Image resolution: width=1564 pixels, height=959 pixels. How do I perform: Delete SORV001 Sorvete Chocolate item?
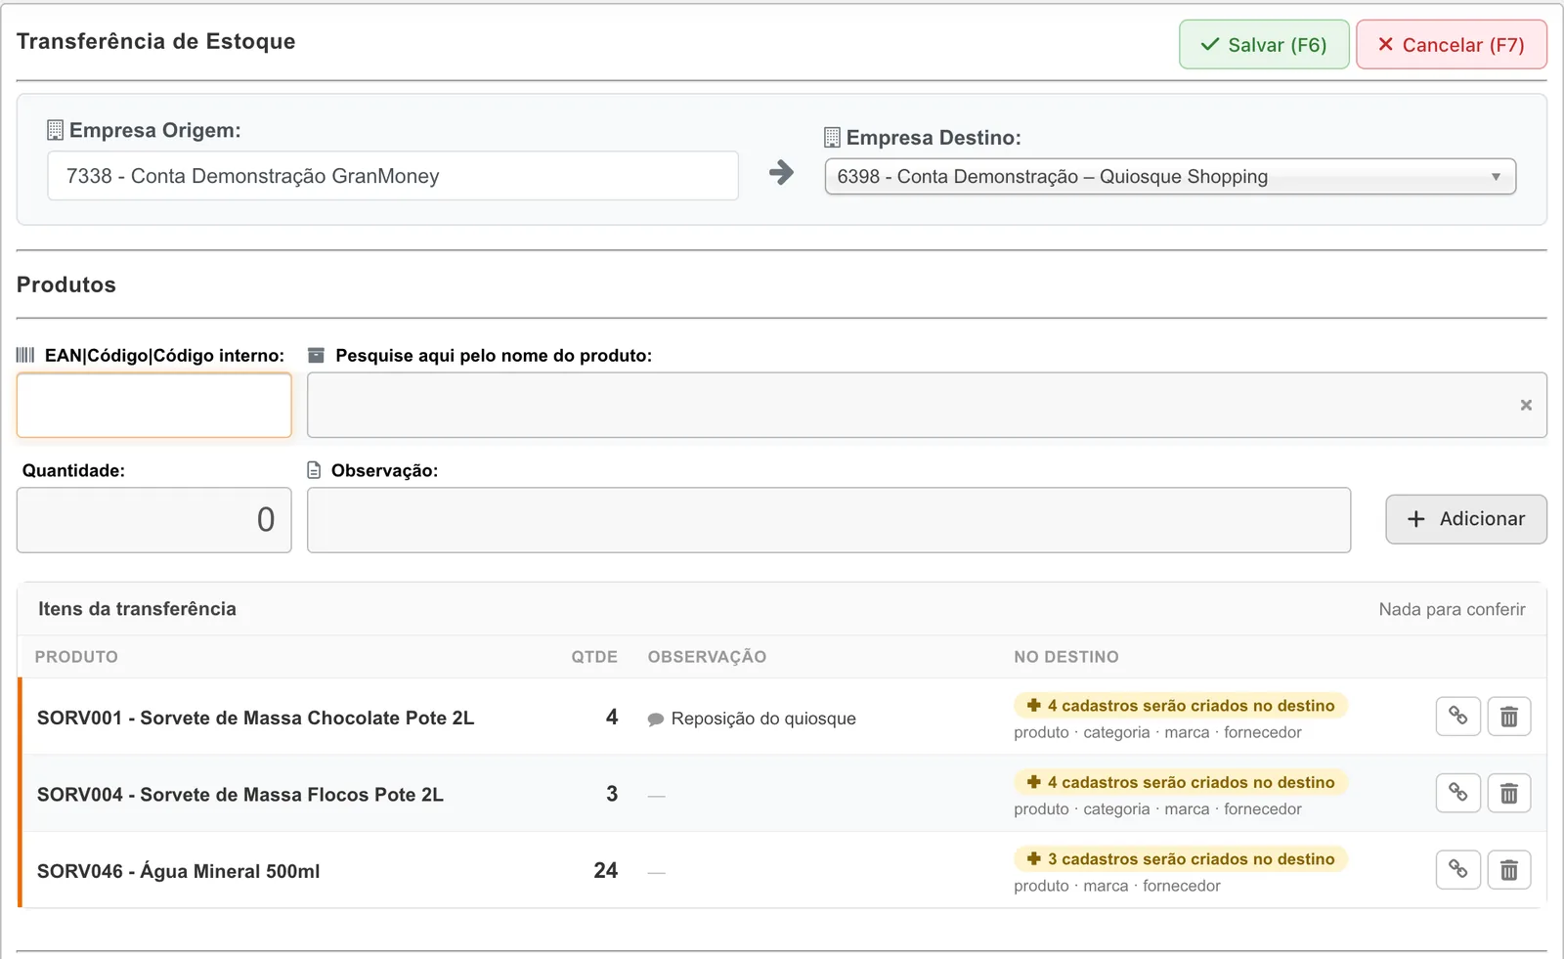point(1508,717)
